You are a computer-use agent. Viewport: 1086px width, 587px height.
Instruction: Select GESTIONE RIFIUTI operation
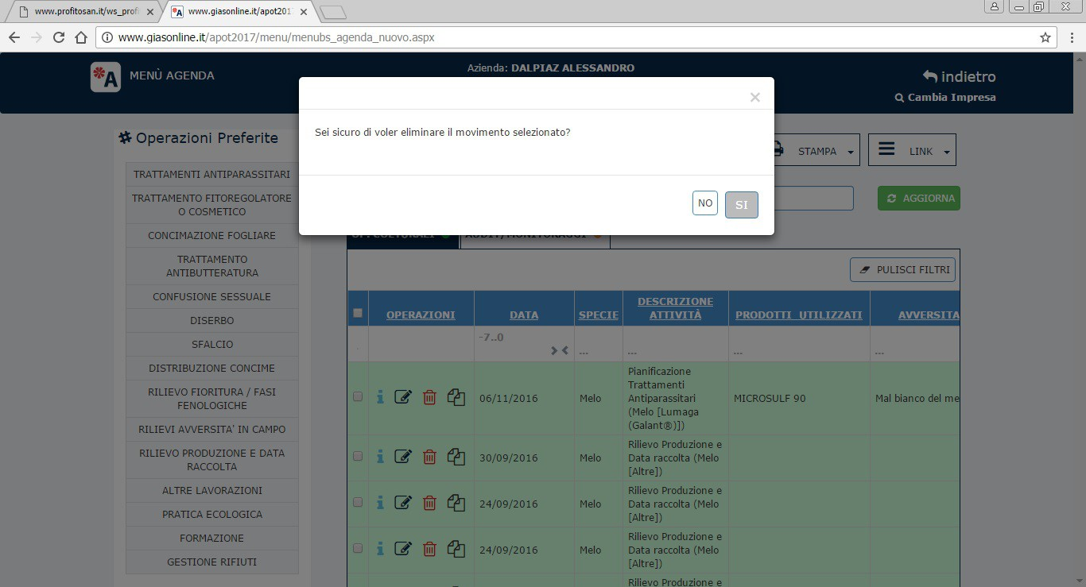click(x=211, y=562)
